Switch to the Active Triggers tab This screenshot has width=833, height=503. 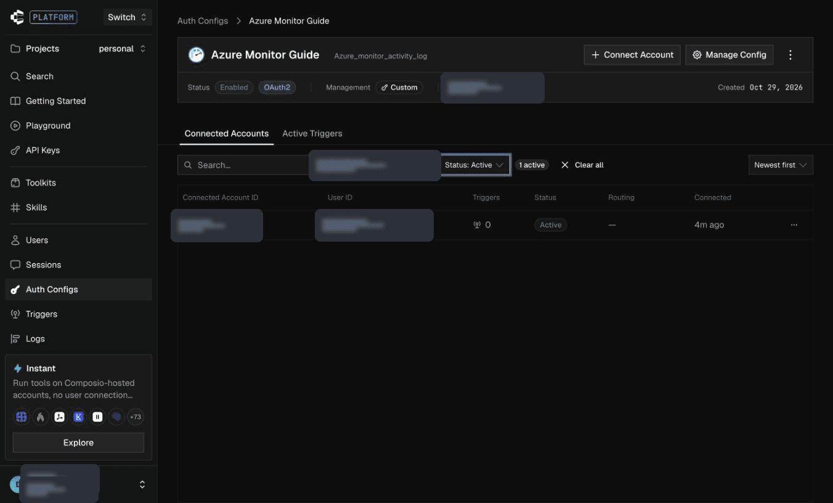pyautogui.click(x=312, y=134)
